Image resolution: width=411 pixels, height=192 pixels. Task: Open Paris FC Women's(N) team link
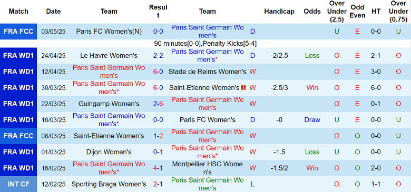pyautogui.click(x=109, y=32)
